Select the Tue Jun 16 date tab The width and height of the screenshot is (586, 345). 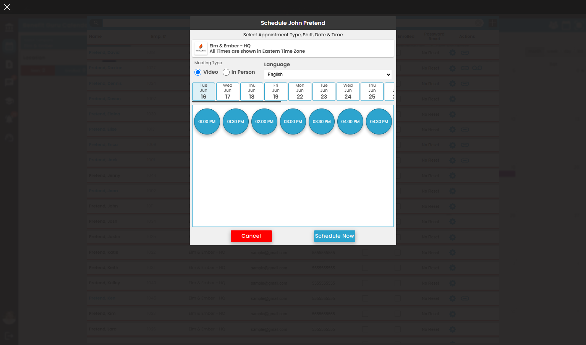[204, 92]
